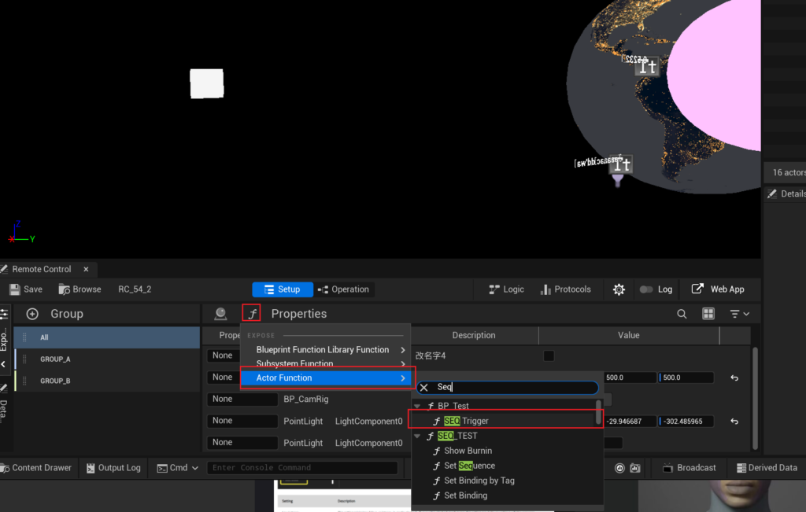Click the expose function icon
This screenshot has width=806, height=512.
coord(251,313)
